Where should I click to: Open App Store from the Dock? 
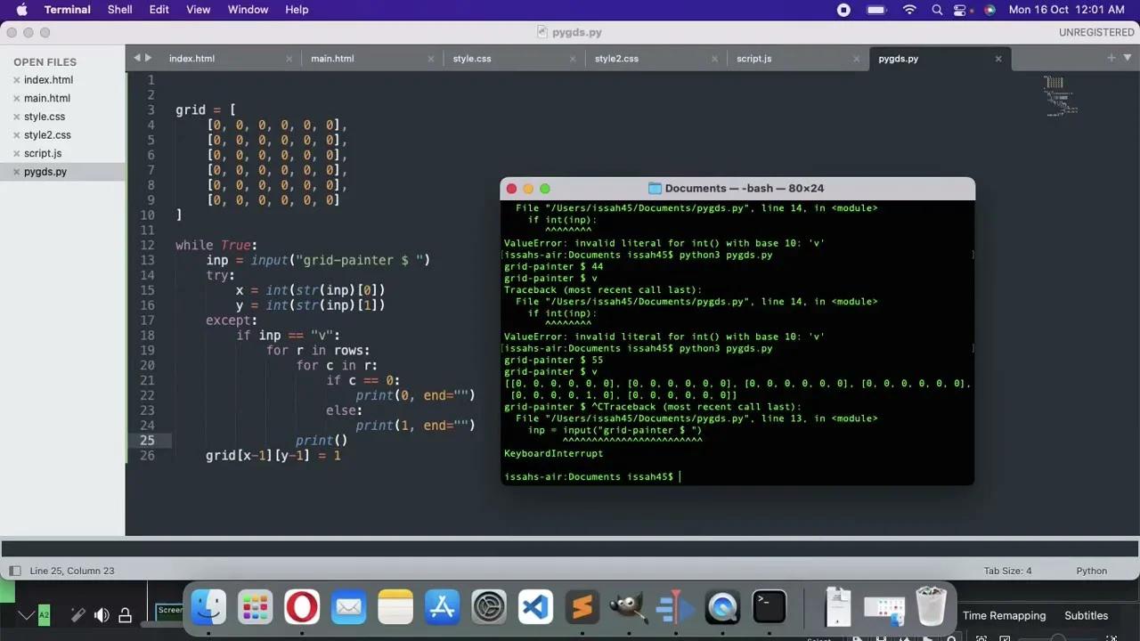[x=442, y=607]
